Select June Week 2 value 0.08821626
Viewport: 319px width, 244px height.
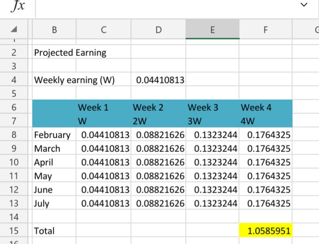tap(158, 190)
